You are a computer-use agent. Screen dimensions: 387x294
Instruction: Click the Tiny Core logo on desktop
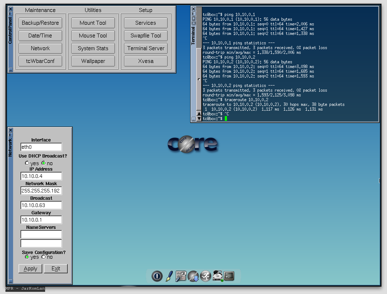click(193, 144)
